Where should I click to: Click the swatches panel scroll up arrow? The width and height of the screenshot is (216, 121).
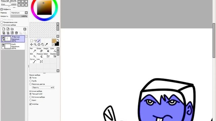coord(58,24)
